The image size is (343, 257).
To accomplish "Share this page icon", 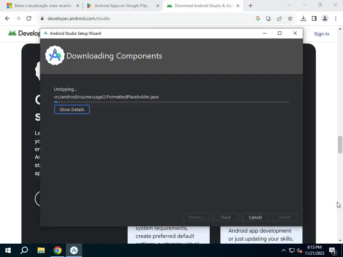I will point(279,19).
